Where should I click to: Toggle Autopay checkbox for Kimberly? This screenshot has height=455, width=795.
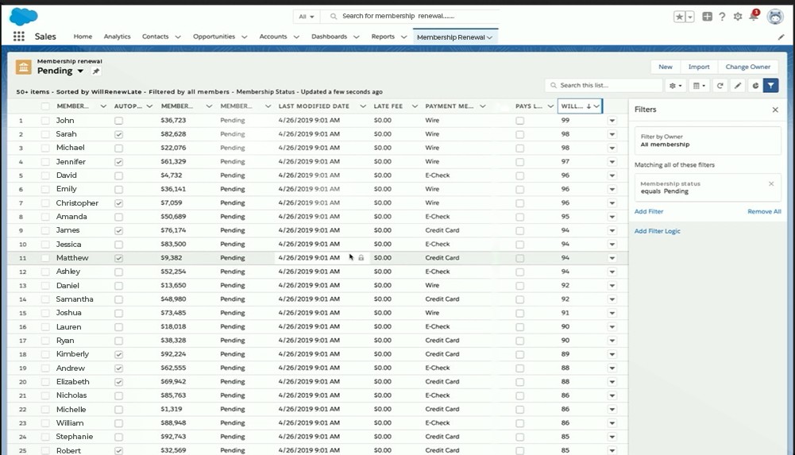pos(118,354)
